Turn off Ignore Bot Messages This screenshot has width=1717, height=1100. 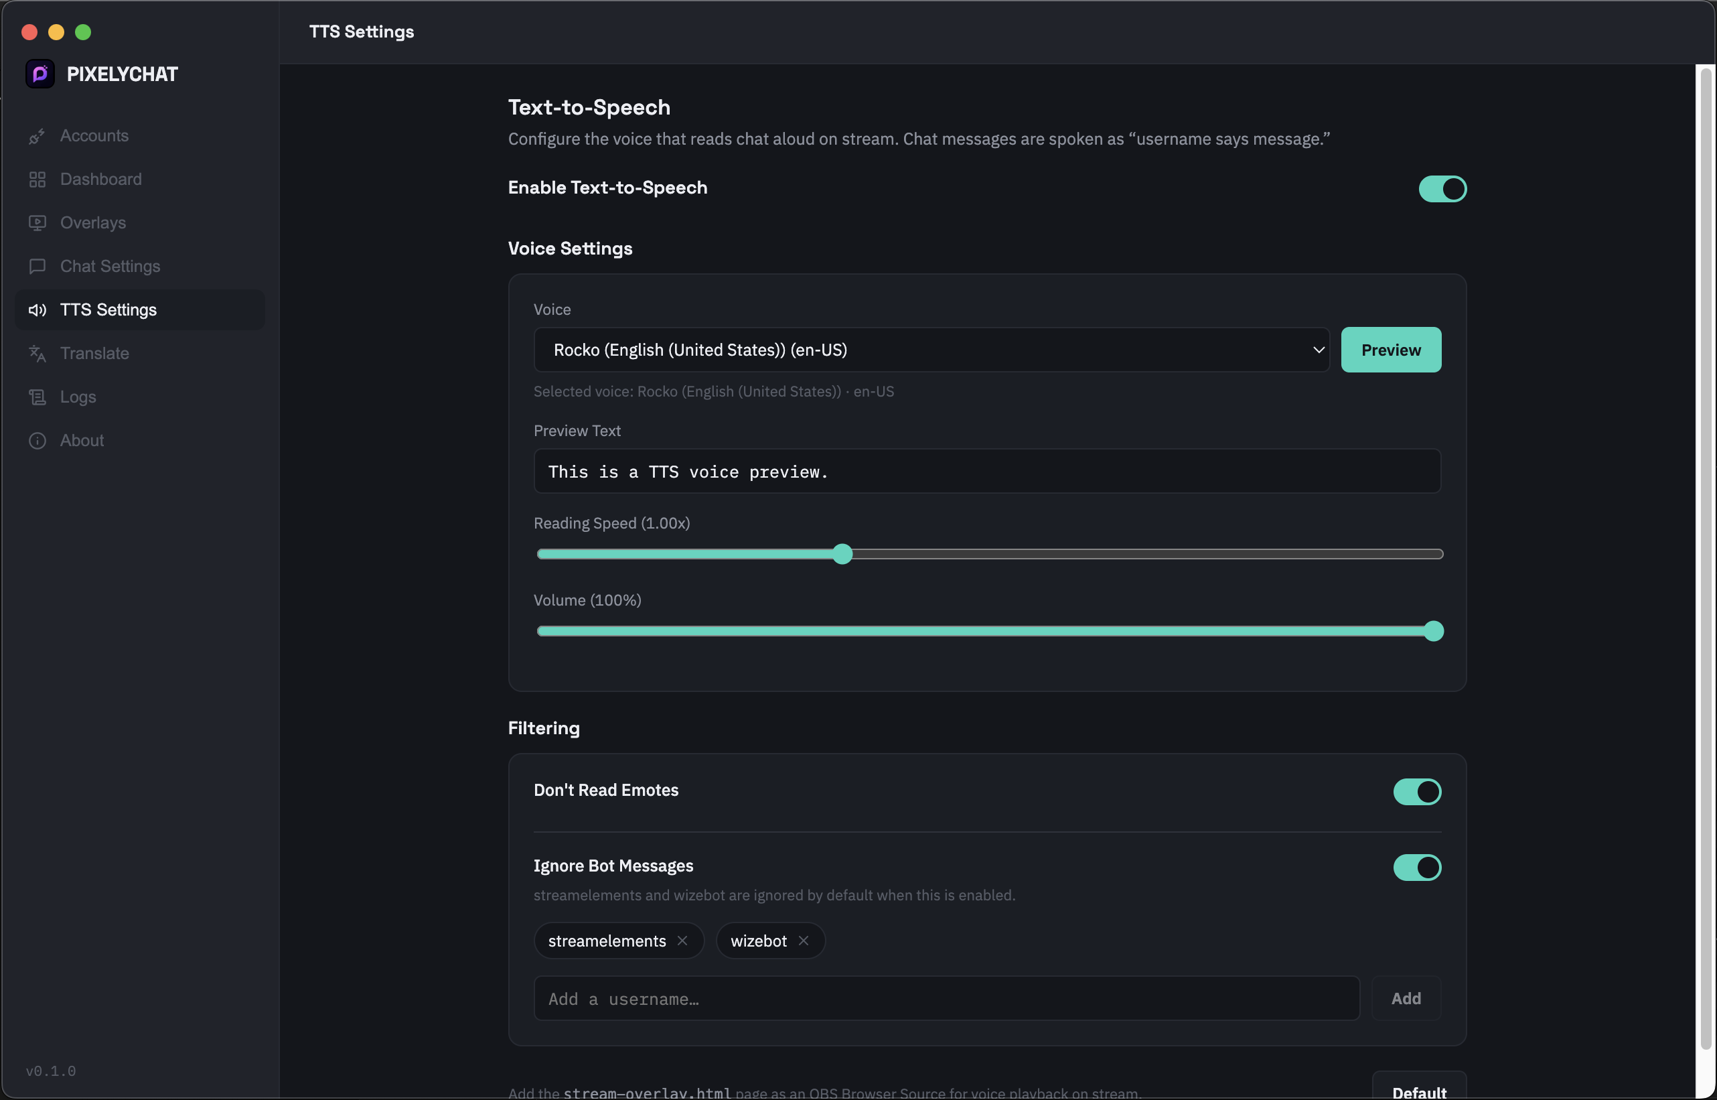[1417, 867]
